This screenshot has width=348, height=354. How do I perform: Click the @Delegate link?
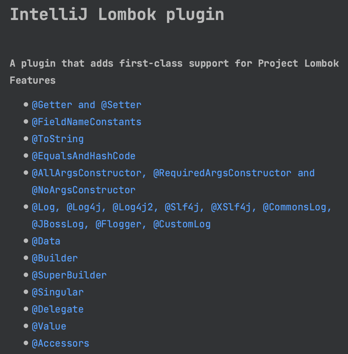pyautogui.click(x=58, y=309)
